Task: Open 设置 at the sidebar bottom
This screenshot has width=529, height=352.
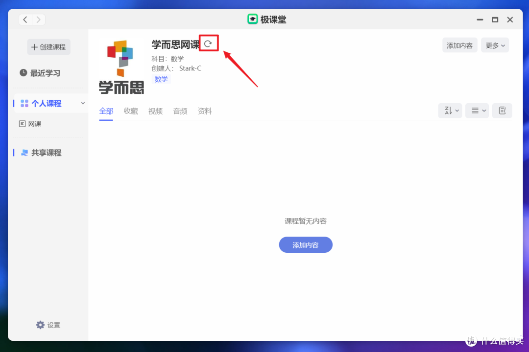Action: pyautogui.click(x=48, y=325)
